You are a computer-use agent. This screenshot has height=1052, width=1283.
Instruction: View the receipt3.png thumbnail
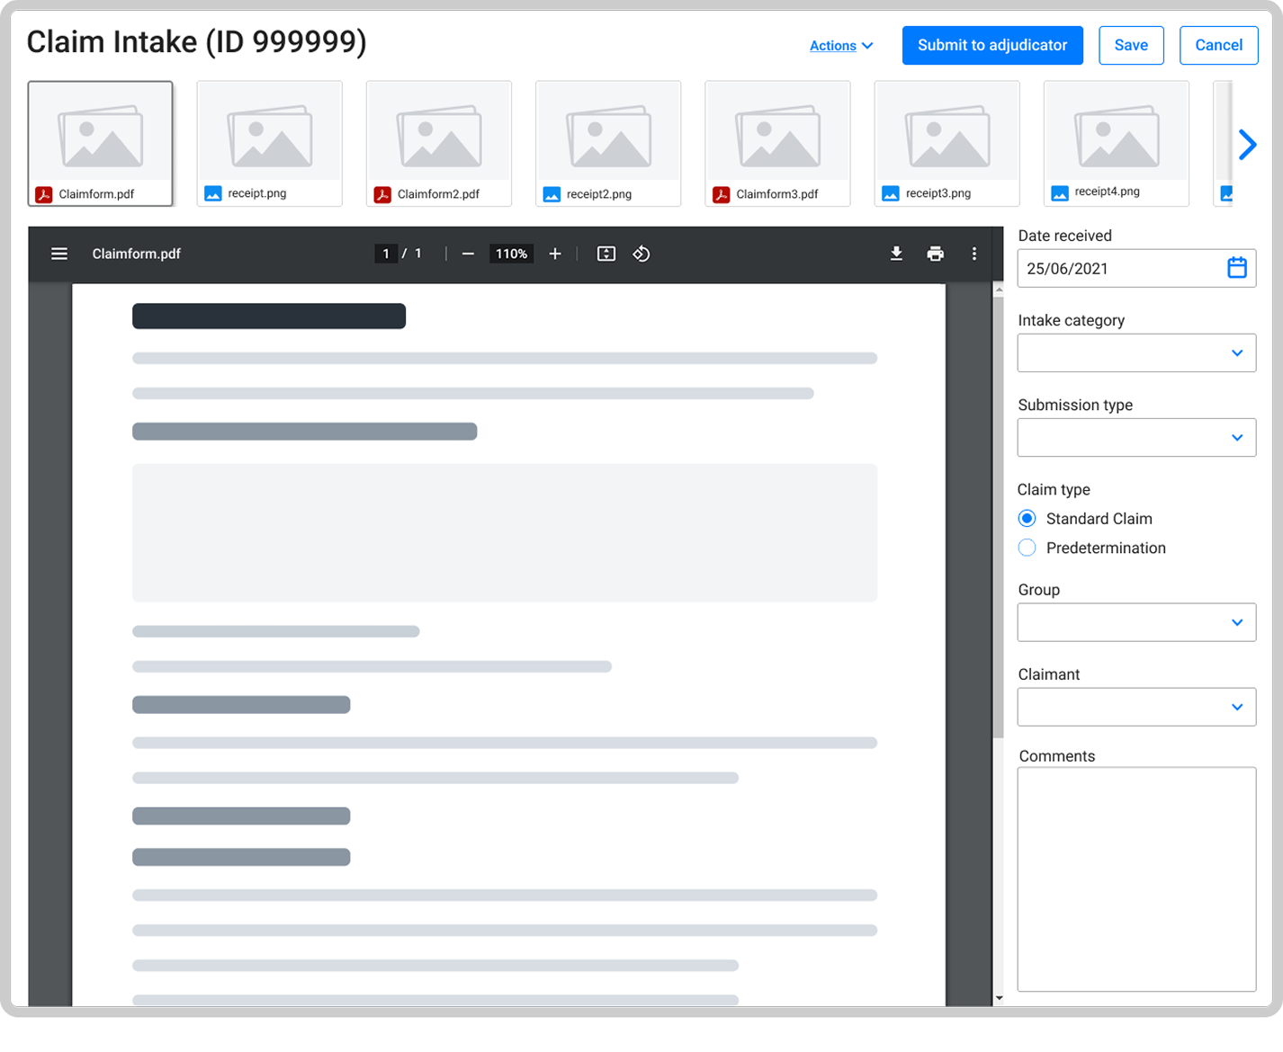coord(947,144)
